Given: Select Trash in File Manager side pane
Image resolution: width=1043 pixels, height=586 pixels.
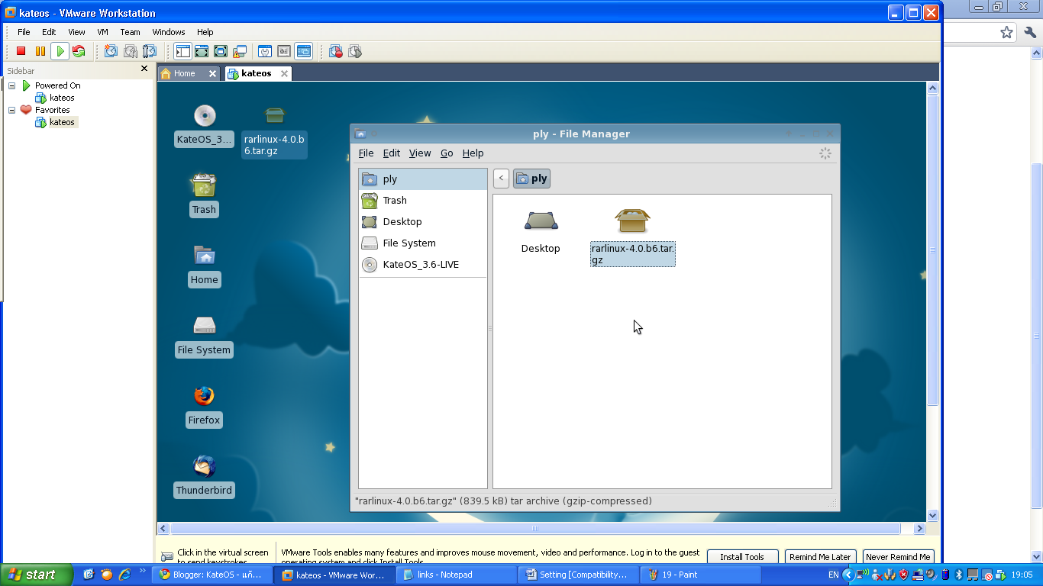Looking at the screenshot, I should click(422, 201).
